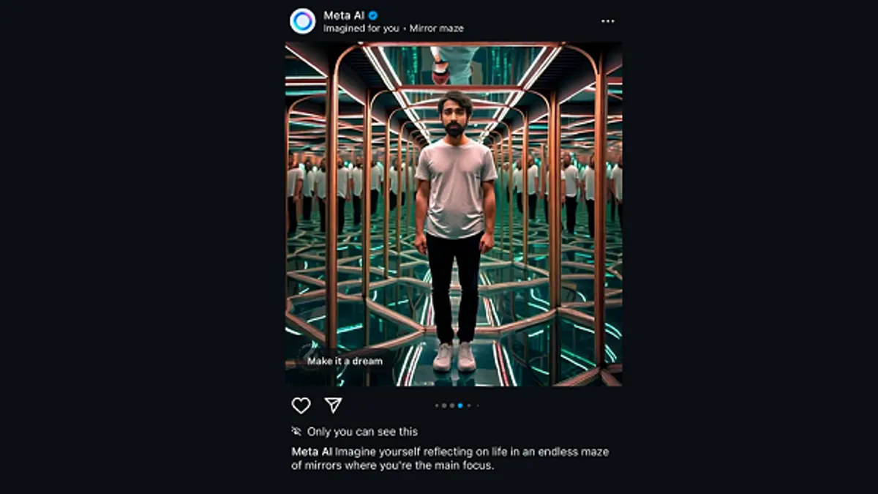Open the three-dot more options menu
Viewport: 878px width, 494px height.
[x=608, y=21]
